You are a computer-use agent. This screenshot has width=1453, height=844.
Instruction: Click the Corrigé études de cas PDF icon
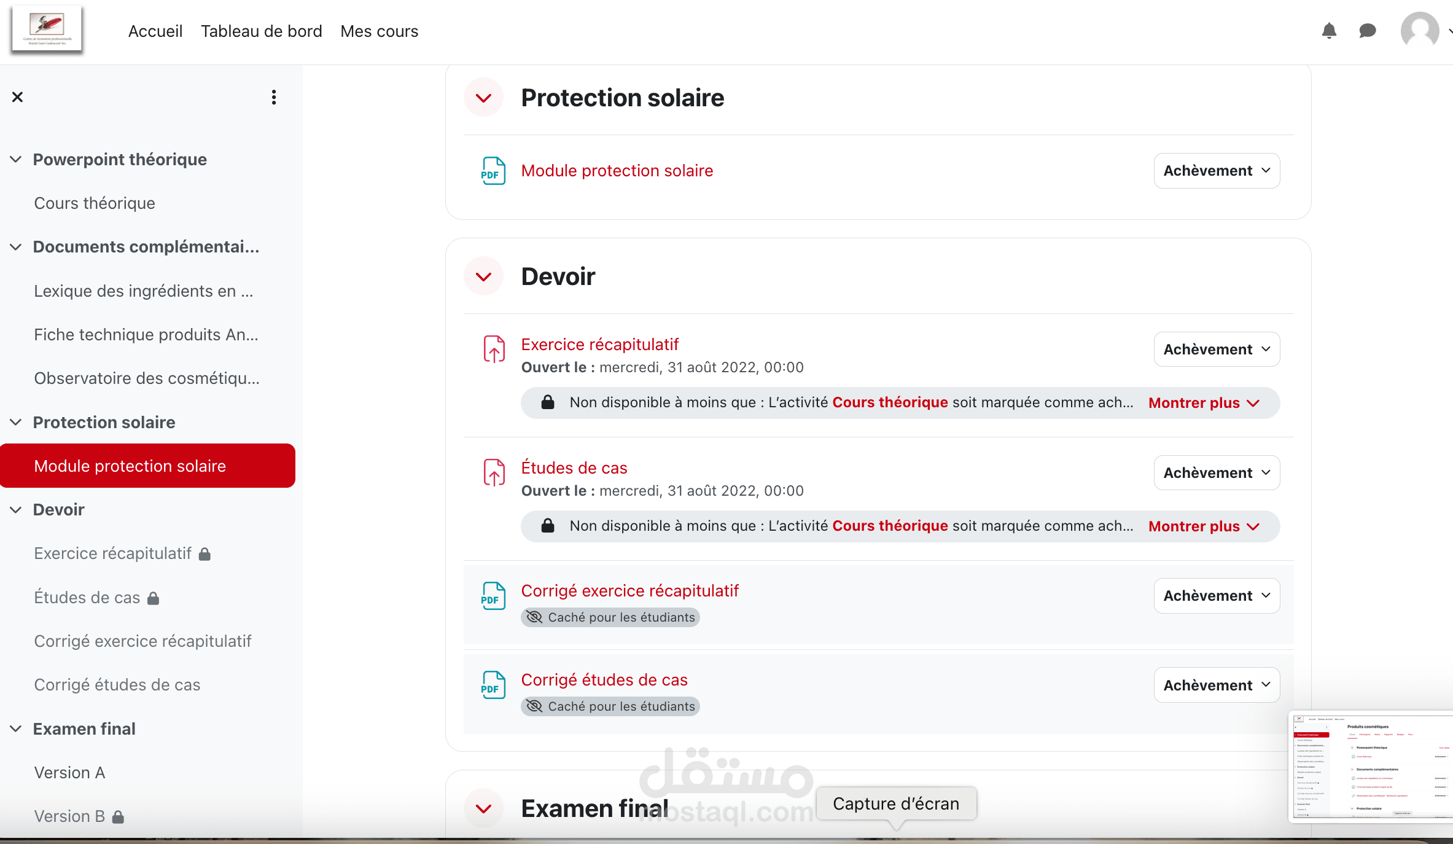point(493,685)
